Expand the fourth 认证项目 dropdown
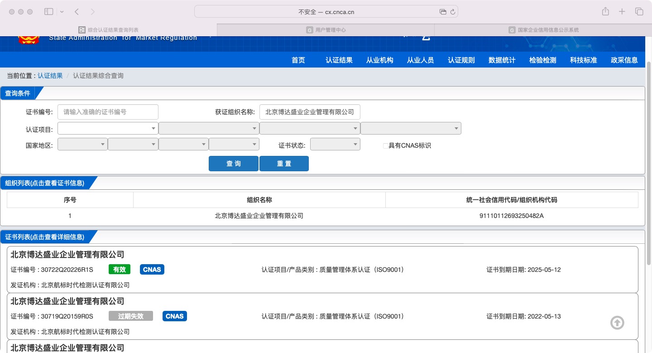The width and height of the screenshot is (652, 353). (411, 129)
